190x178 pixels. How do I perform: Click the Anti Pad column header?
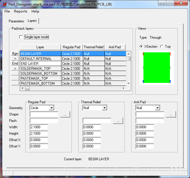pyautogui.click(x=115, y=47)
